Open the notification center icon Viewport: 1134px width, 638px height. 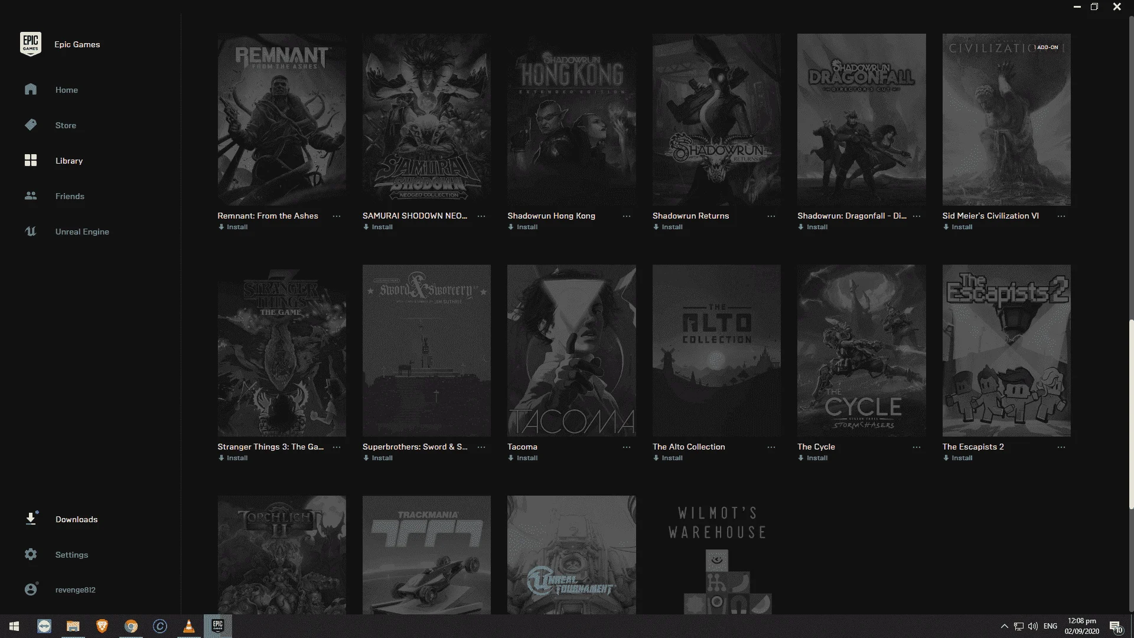point(1116,626)
